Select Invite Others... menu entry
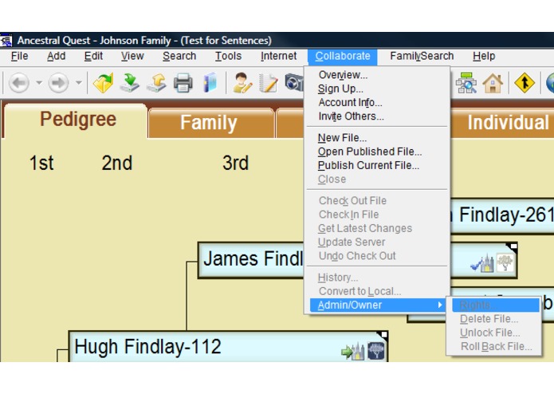This screenshot has width=554, height=394. coord(377,116)
